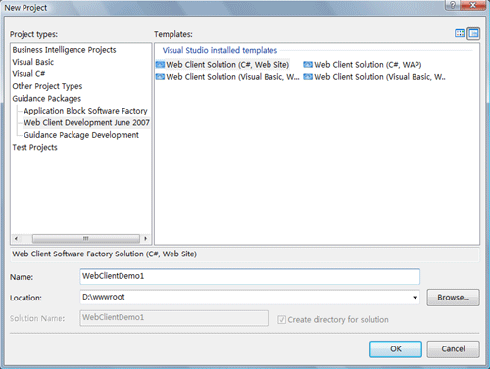Switch templates to large icons view
The image size is (490, 369).
point(460,33)
